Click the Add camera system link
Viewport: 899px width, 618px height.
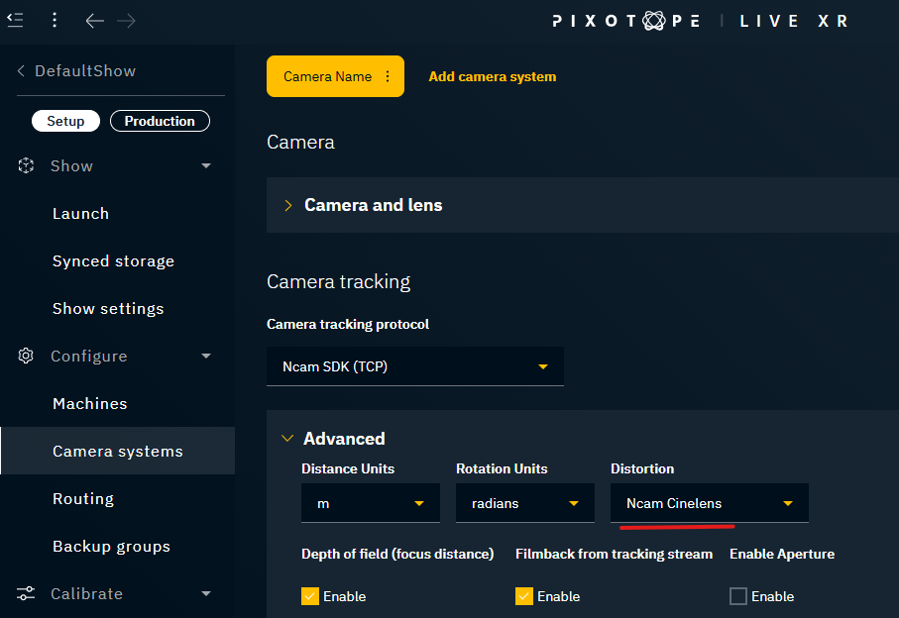(492, 76)
